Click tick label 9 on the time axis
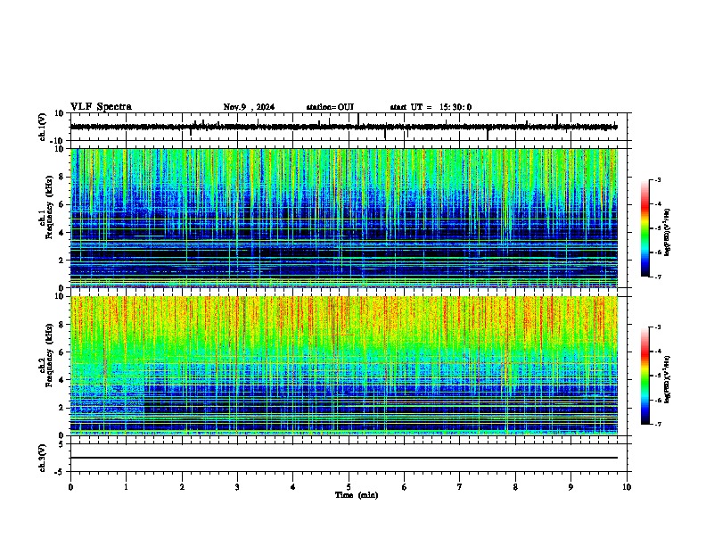706x546 pixels. (571, 487)
